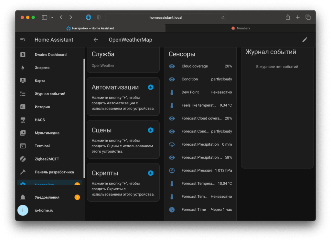
Task: Open Уведомления menu item
Action: [x=50, y=197]
